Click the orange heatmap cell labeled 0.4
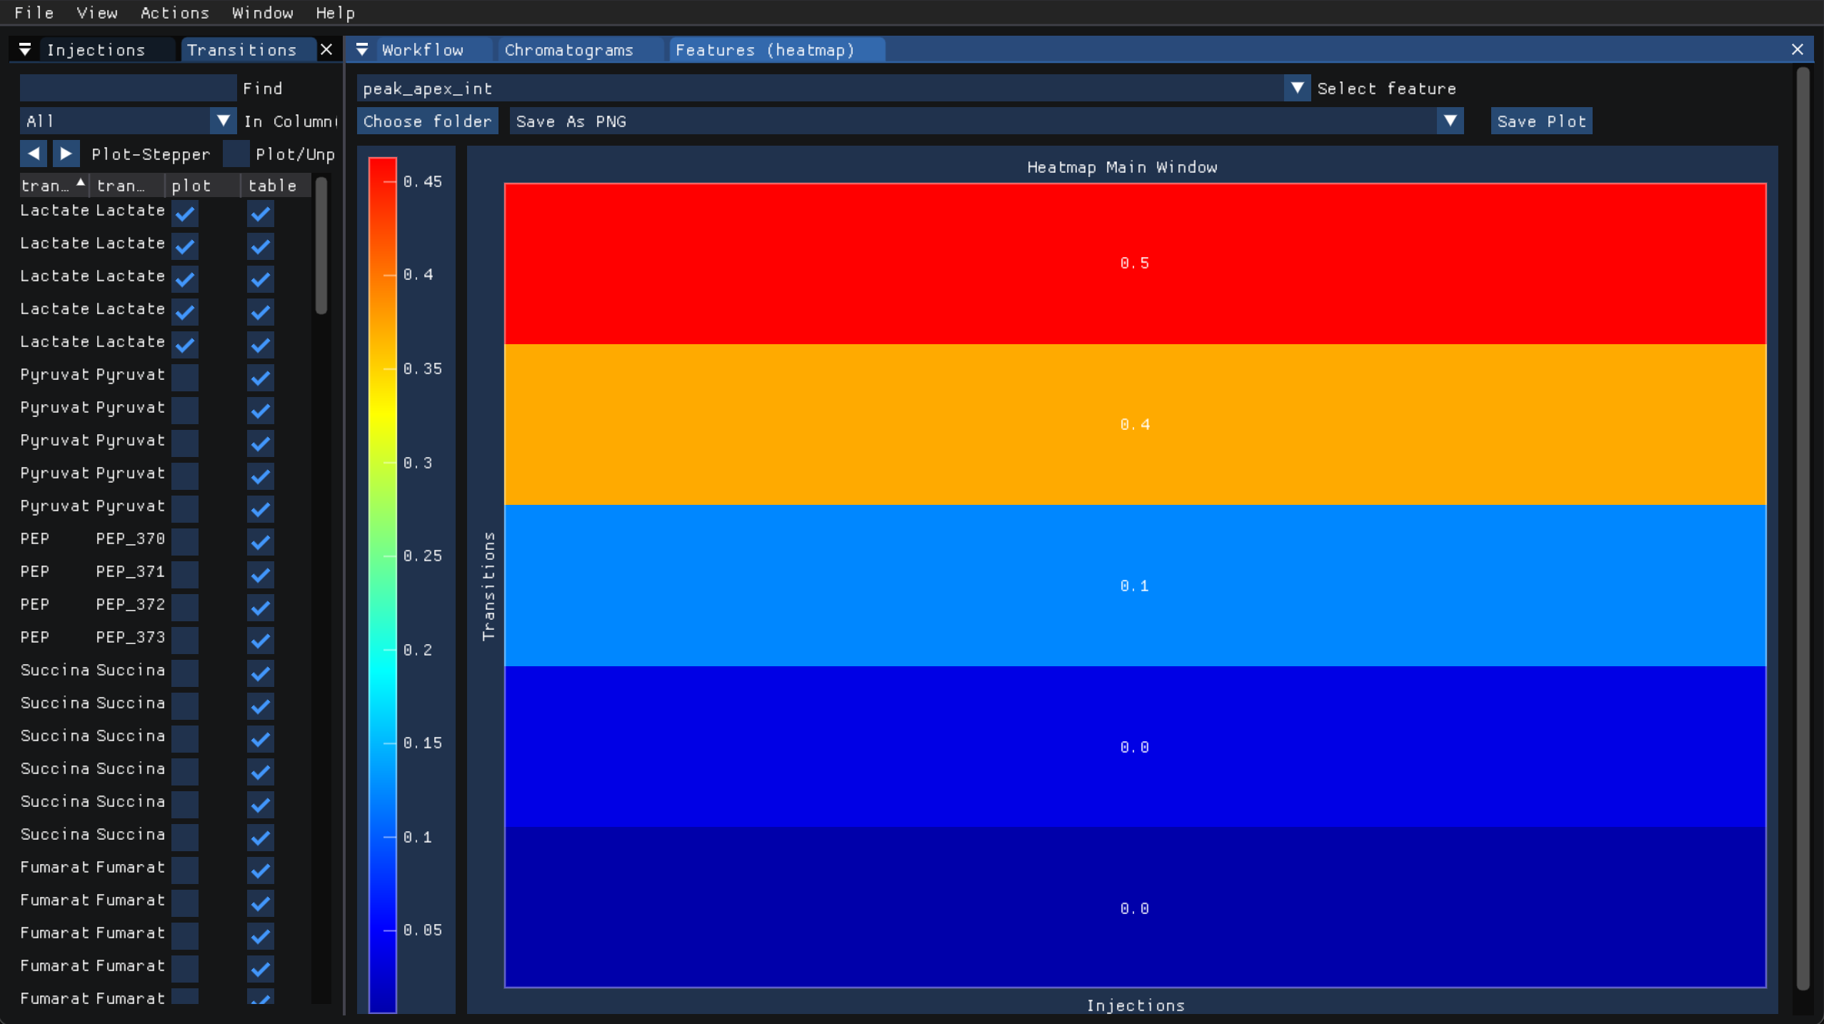The width and height of the screenshot is (1824, 1024). pyautogui.click(x=1135, y=424)
